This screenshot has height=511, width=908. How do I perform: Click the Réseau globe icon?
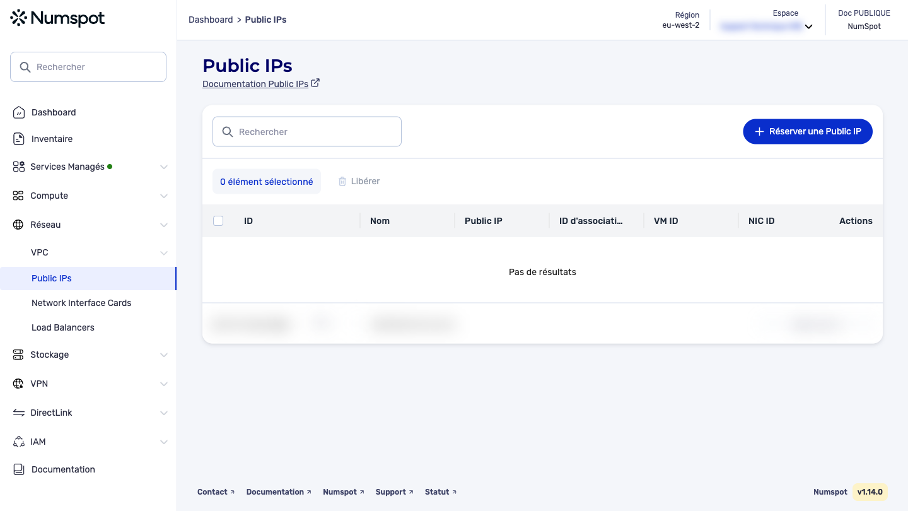pos(18,225)
